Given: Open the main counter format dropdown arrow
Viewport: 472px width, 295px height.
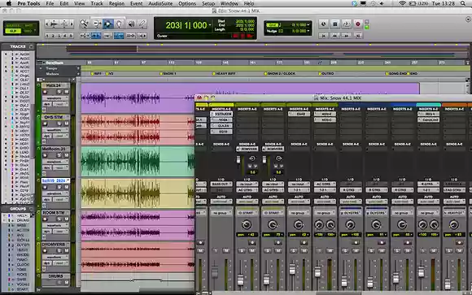Looking at the screenshot, I should (x=210, y=25).
